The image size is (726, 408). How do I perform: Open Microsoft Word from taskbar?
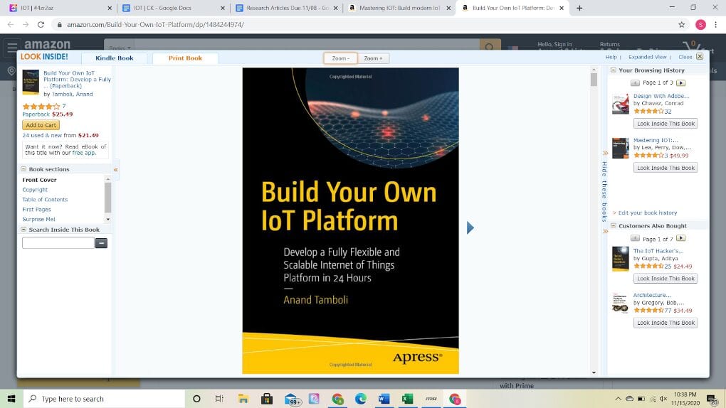(384, 399)
